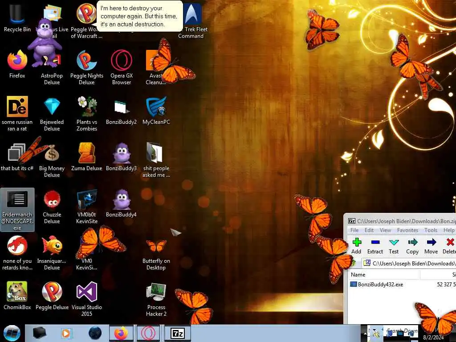Image resolution: width=456 pixels, height=342 pixels.
Task: Click the 7-Zip address path field
Action: pyautogui.click(x=410, y=264)
